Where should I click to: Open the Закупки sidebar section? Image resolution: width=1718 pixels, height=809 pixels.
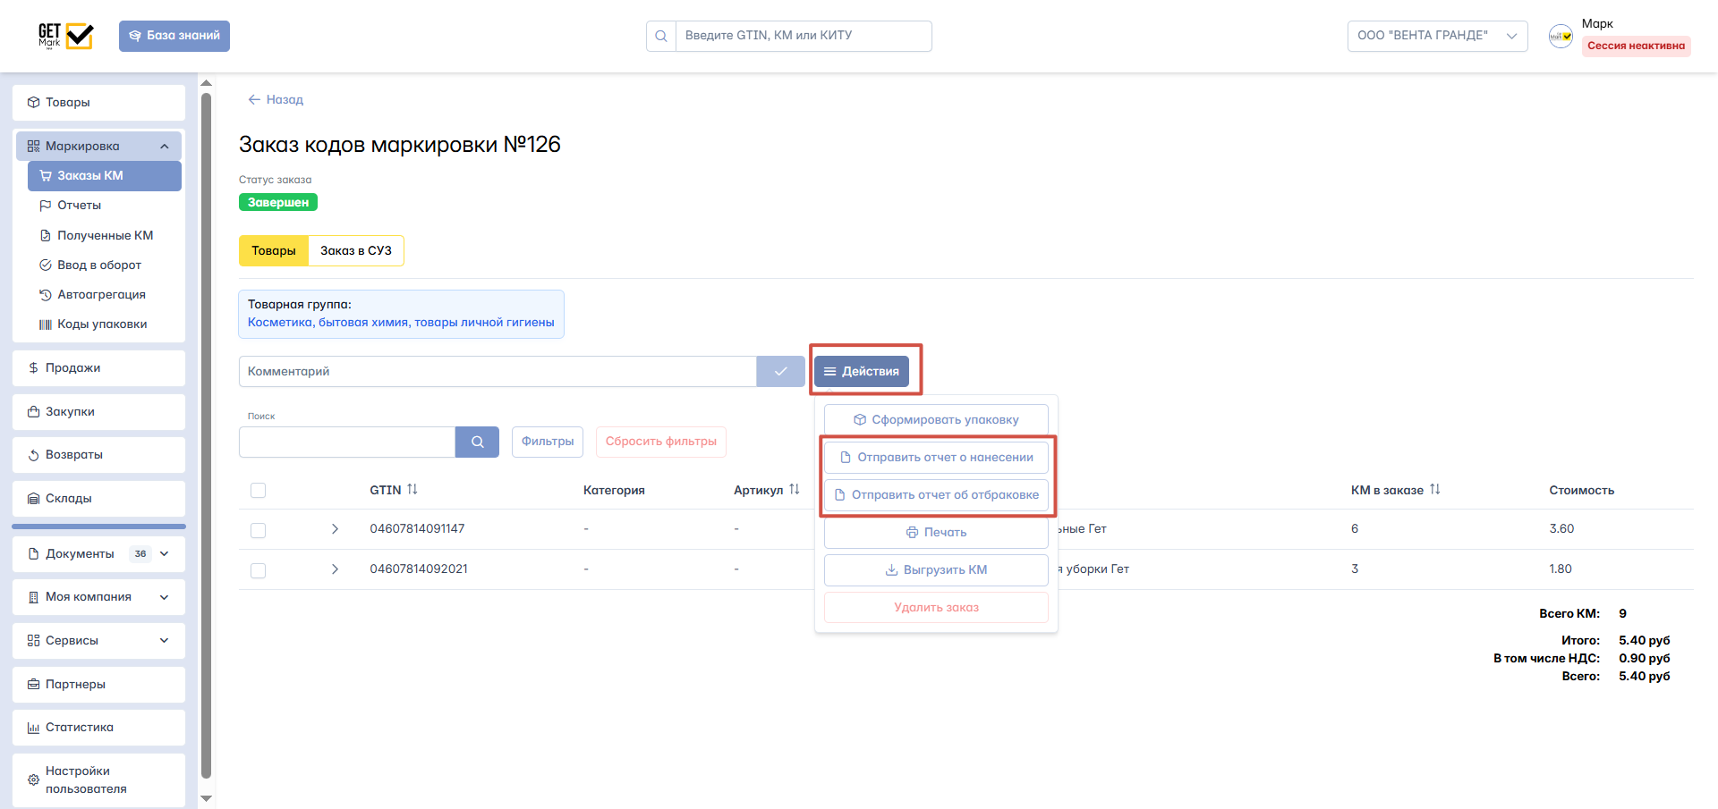[98, 412]
